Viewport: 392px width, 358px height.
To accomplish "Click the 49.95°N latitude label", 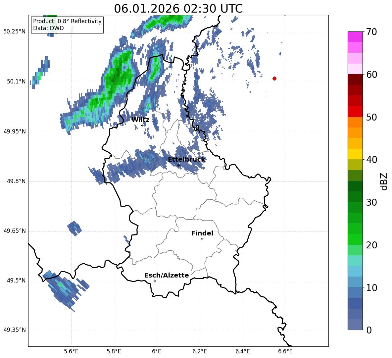I will click(15, 131).
